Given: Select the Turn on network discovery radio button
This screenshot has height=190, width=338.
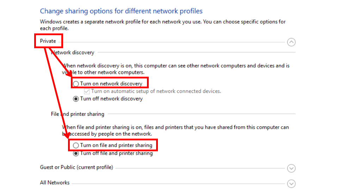Looking at the screenshot, I should tap(76, 84).
